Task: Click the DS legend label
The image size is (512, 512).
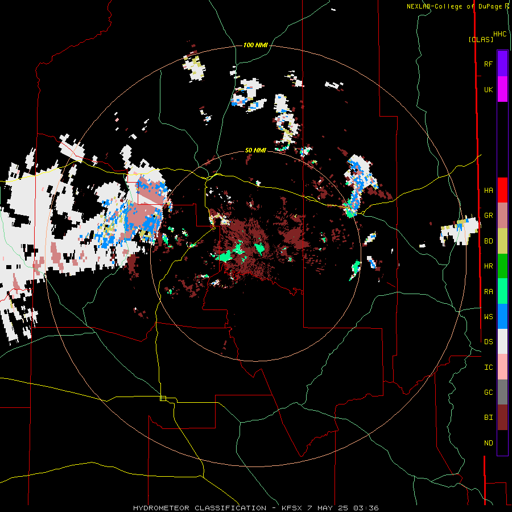Action: pyautogui.click(x=488, y=341)
